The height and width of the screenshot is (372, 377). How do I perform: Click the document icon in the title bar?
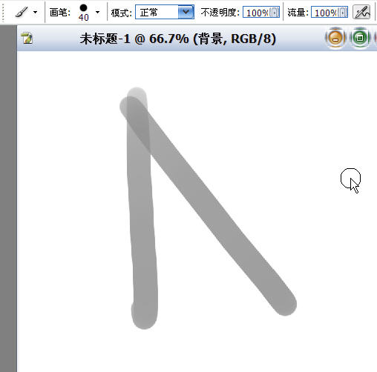[27, 39]
